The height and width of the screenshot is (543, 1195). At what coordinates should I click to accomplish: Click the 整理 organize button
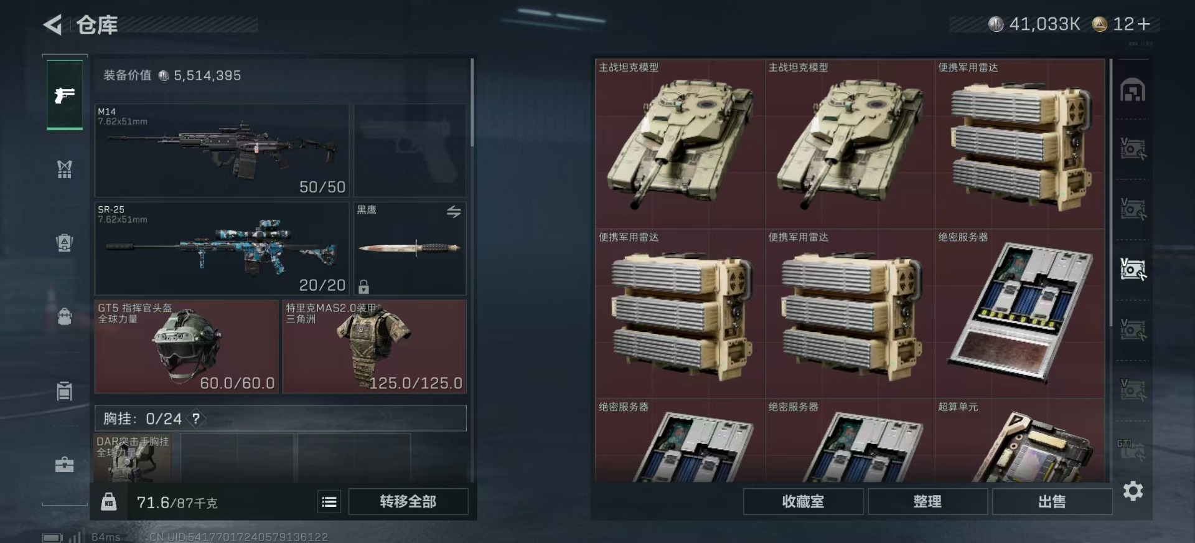click(927, 501)
